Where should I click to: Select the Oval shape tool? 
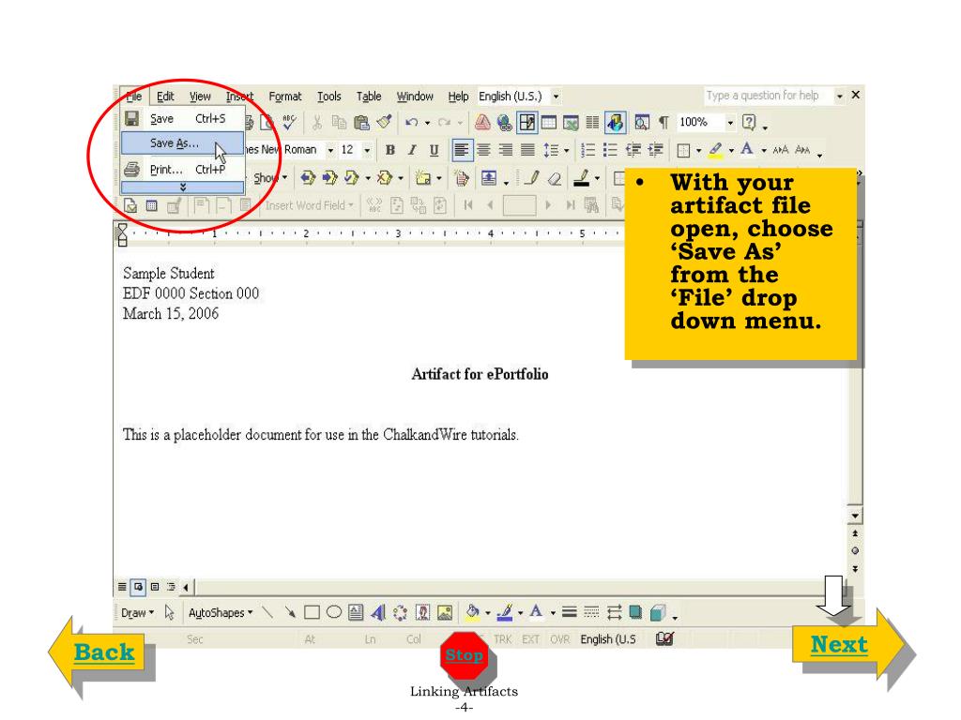[x=334, y=611]
